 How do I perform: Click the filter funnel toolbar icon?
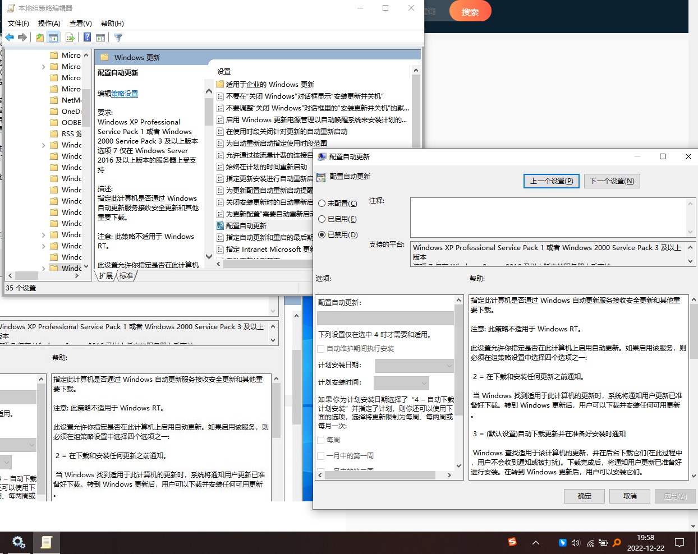[x=118, y=38]
